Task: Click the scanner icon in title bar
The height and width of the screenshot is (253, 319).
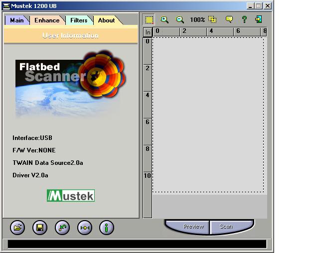Action: [x=6, y=6]
